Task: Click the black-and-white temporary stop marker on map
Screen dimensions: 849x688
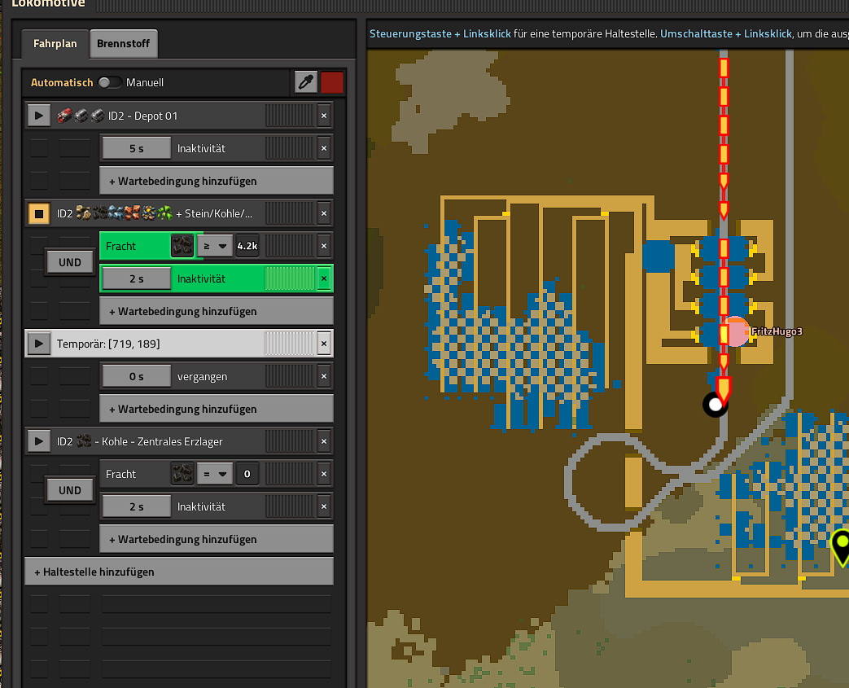Action: pos(716,404)
